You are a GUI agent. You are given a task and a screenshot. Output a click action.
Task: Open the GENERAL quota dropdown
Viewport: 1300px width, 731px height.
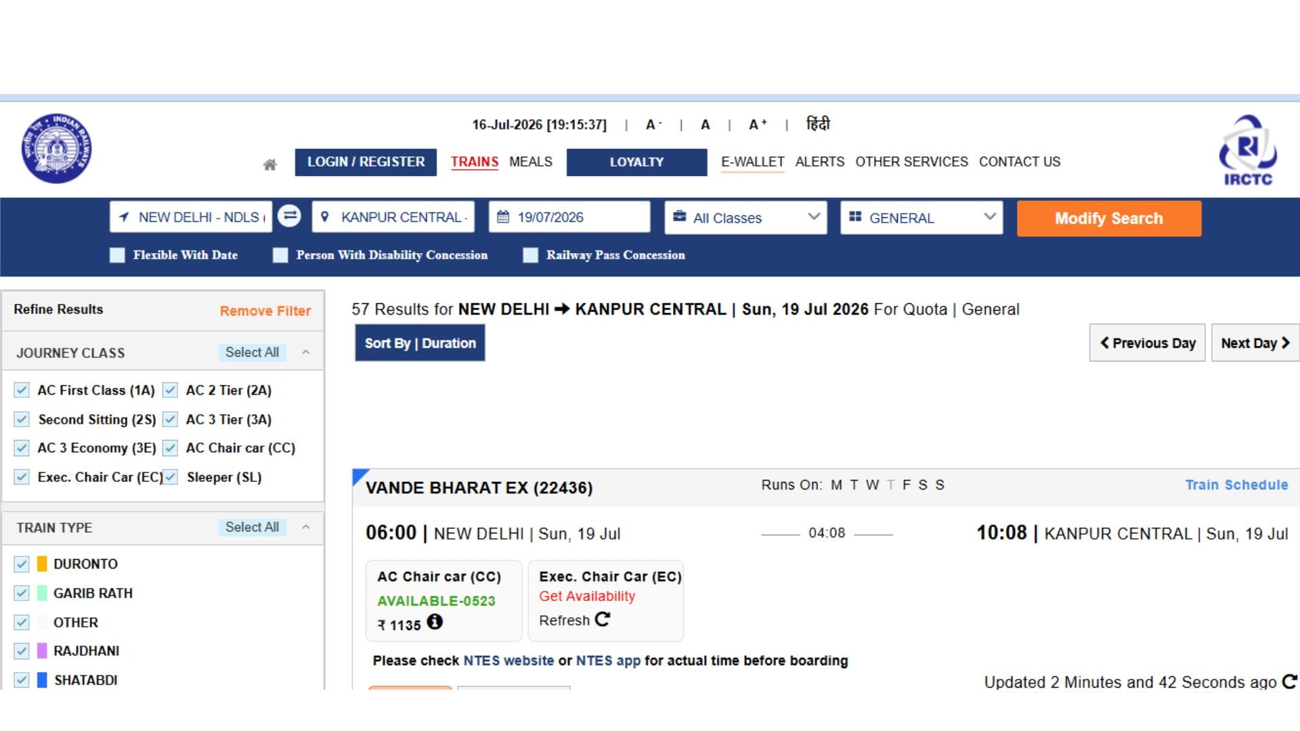point(922,217)
